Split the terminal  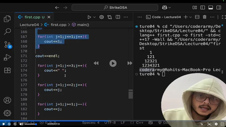197,17
